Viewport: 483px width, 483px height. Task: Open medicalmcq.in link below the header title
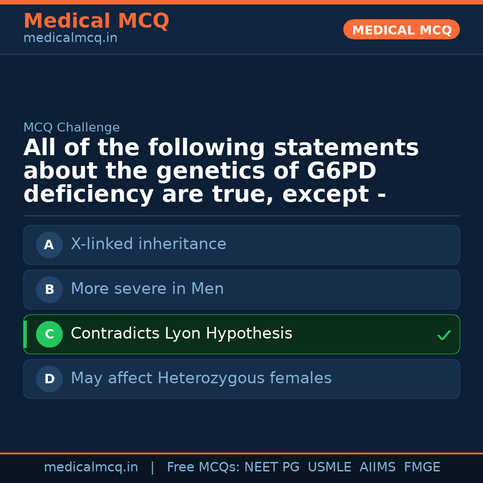tap(70, 38)
